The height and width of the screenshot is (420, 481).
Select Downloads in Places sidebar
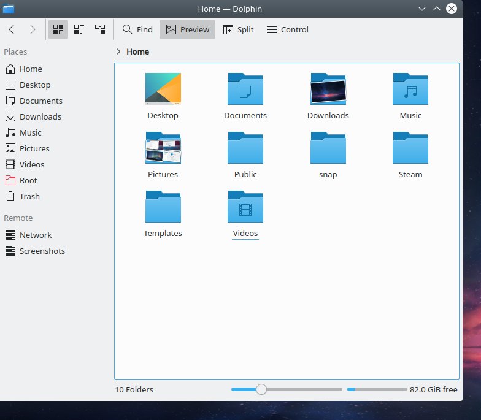pos(40,116)
